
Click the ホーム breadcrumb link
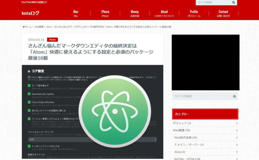[28, 27]
